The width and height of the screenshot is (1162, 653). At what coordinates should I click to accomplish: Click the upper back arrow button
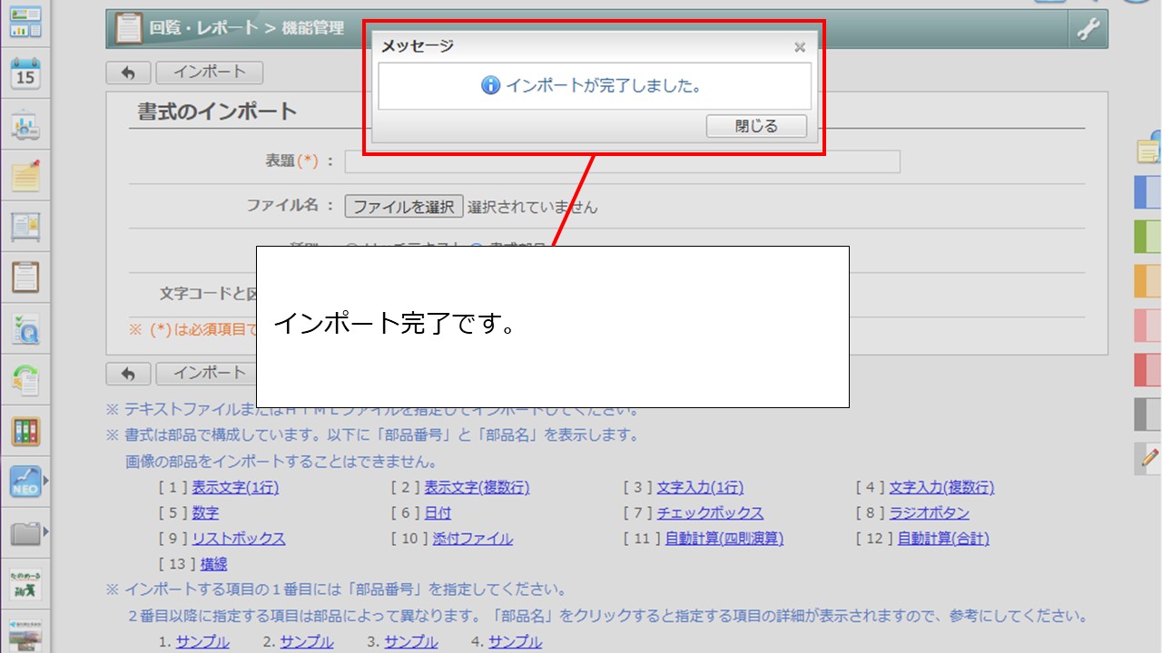(x=128, y=73)
